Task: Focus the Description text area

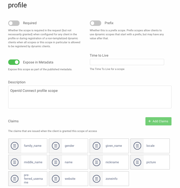Action: (x=90, y=97)
